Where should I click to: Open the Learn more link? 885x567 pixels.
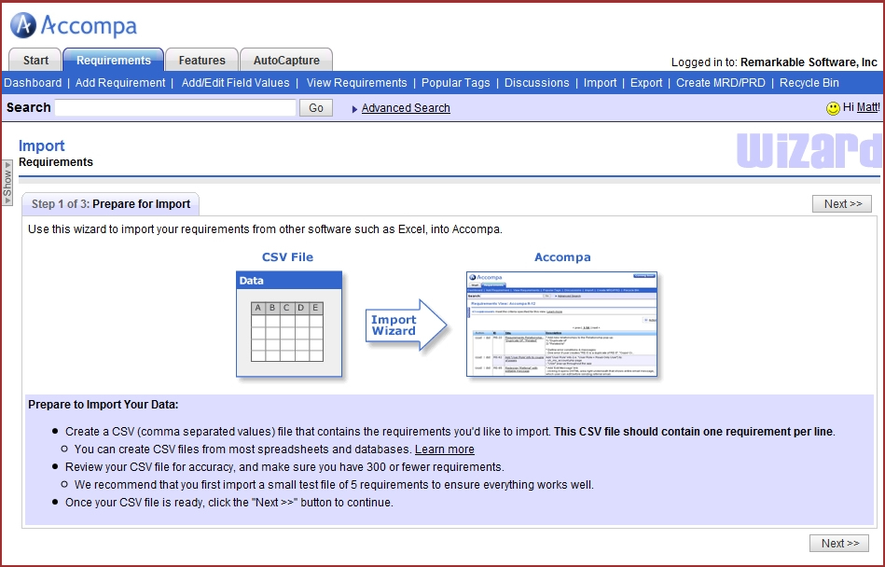(x=445, y=449)
